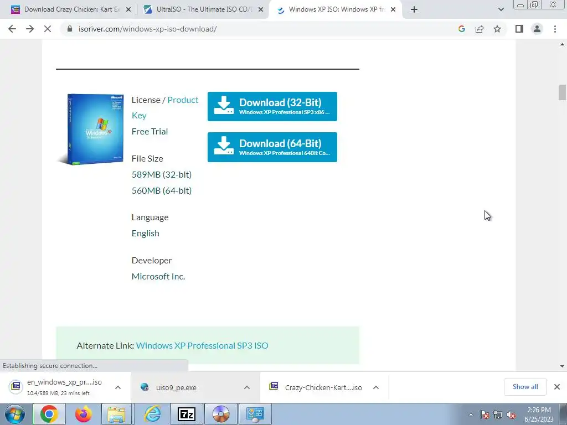The width and height of the screenshot is (567, 425).
Task: Open the Windows Start menu
Action: (14, 414)
